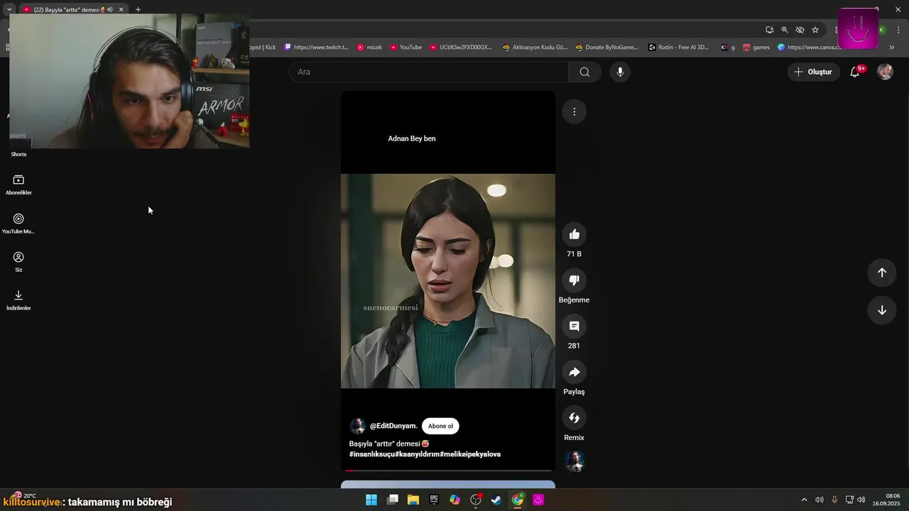Open the müzik bookmark

pyautogui.click(x=369, y=48)
